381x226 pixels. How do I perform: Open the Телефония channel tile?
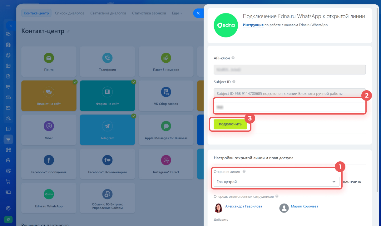pos(107,61)
